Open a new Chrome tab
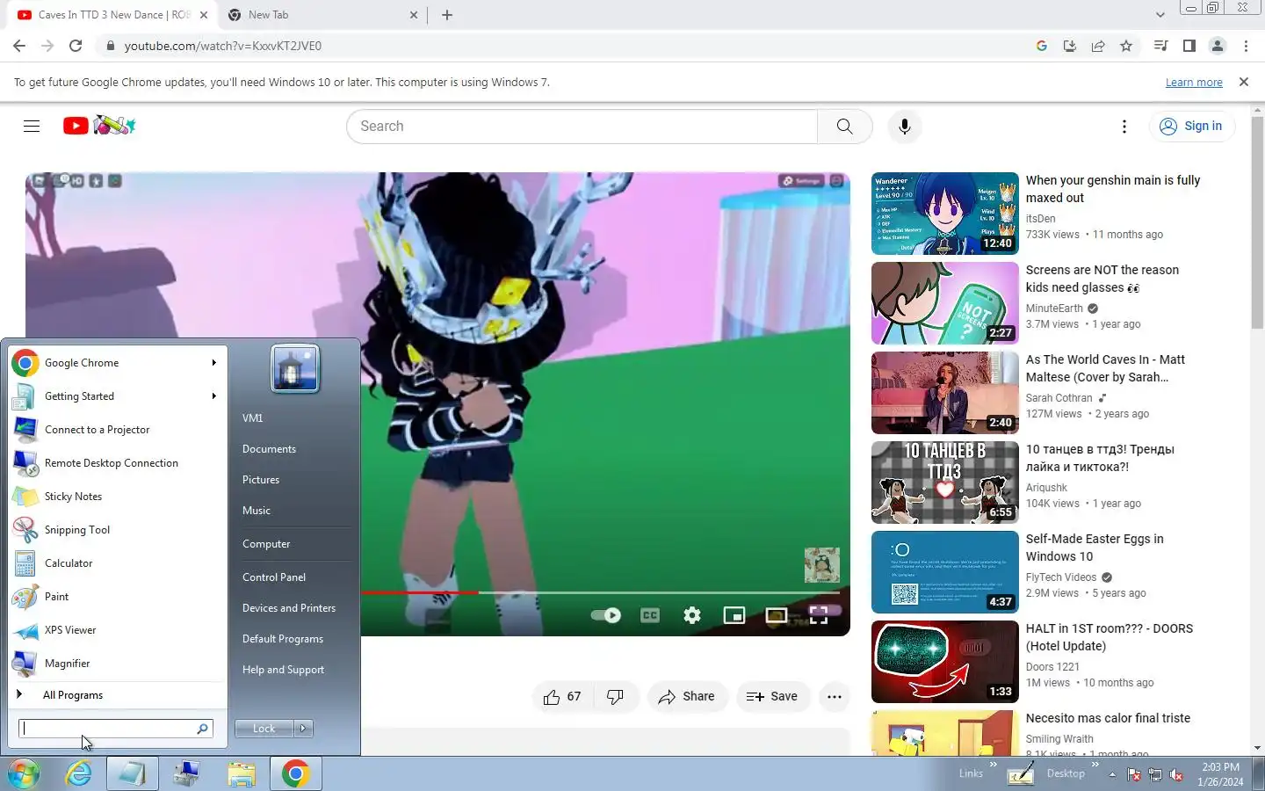 (x=447, y=15)
